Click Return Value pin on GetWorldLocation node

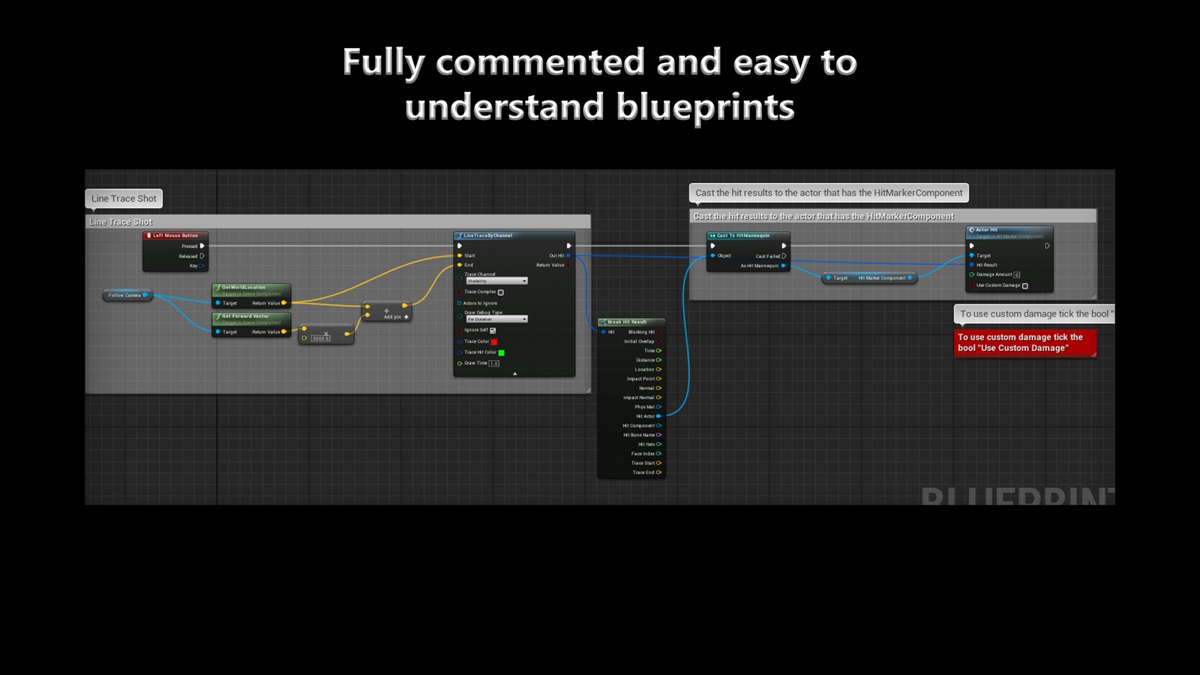point(283,302)
